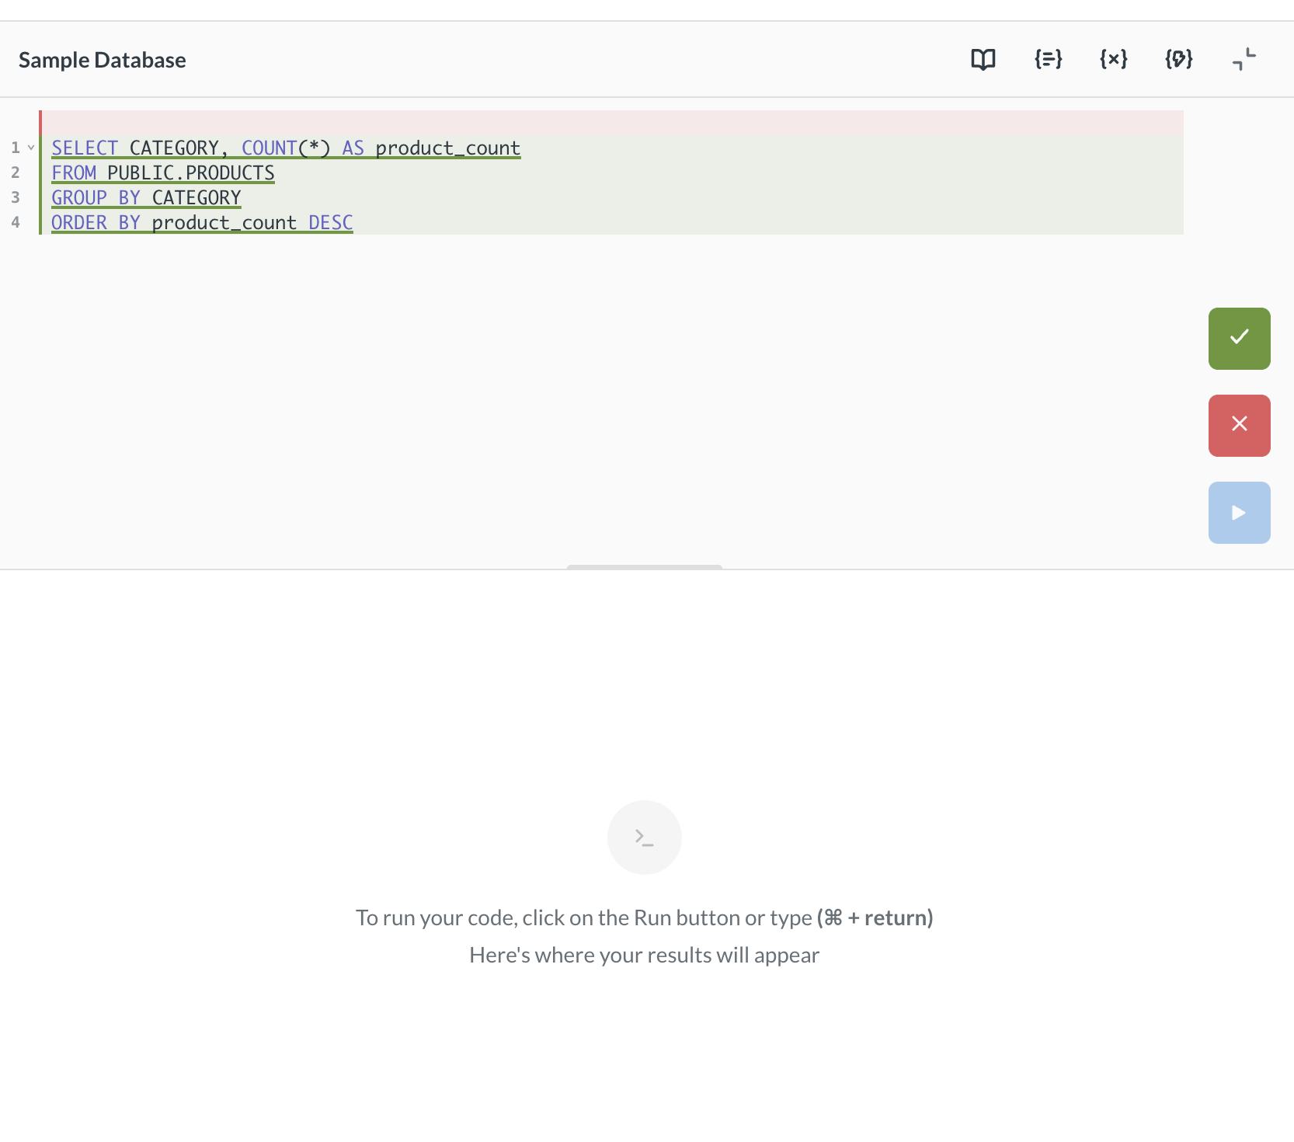Click the COUNT function in line 1
Image resolution: width=1294 pixels, height=1142 pixels.
coord(269,148)
